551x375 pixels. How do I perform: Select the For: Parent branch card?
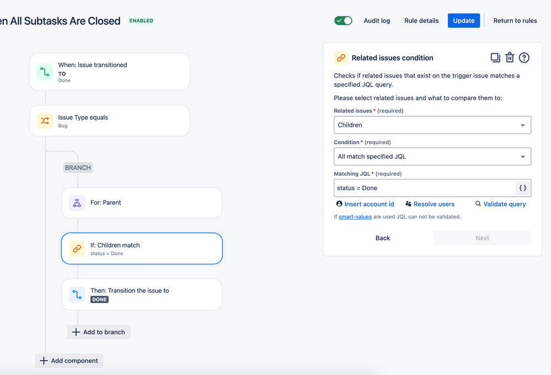pos(142,203)
